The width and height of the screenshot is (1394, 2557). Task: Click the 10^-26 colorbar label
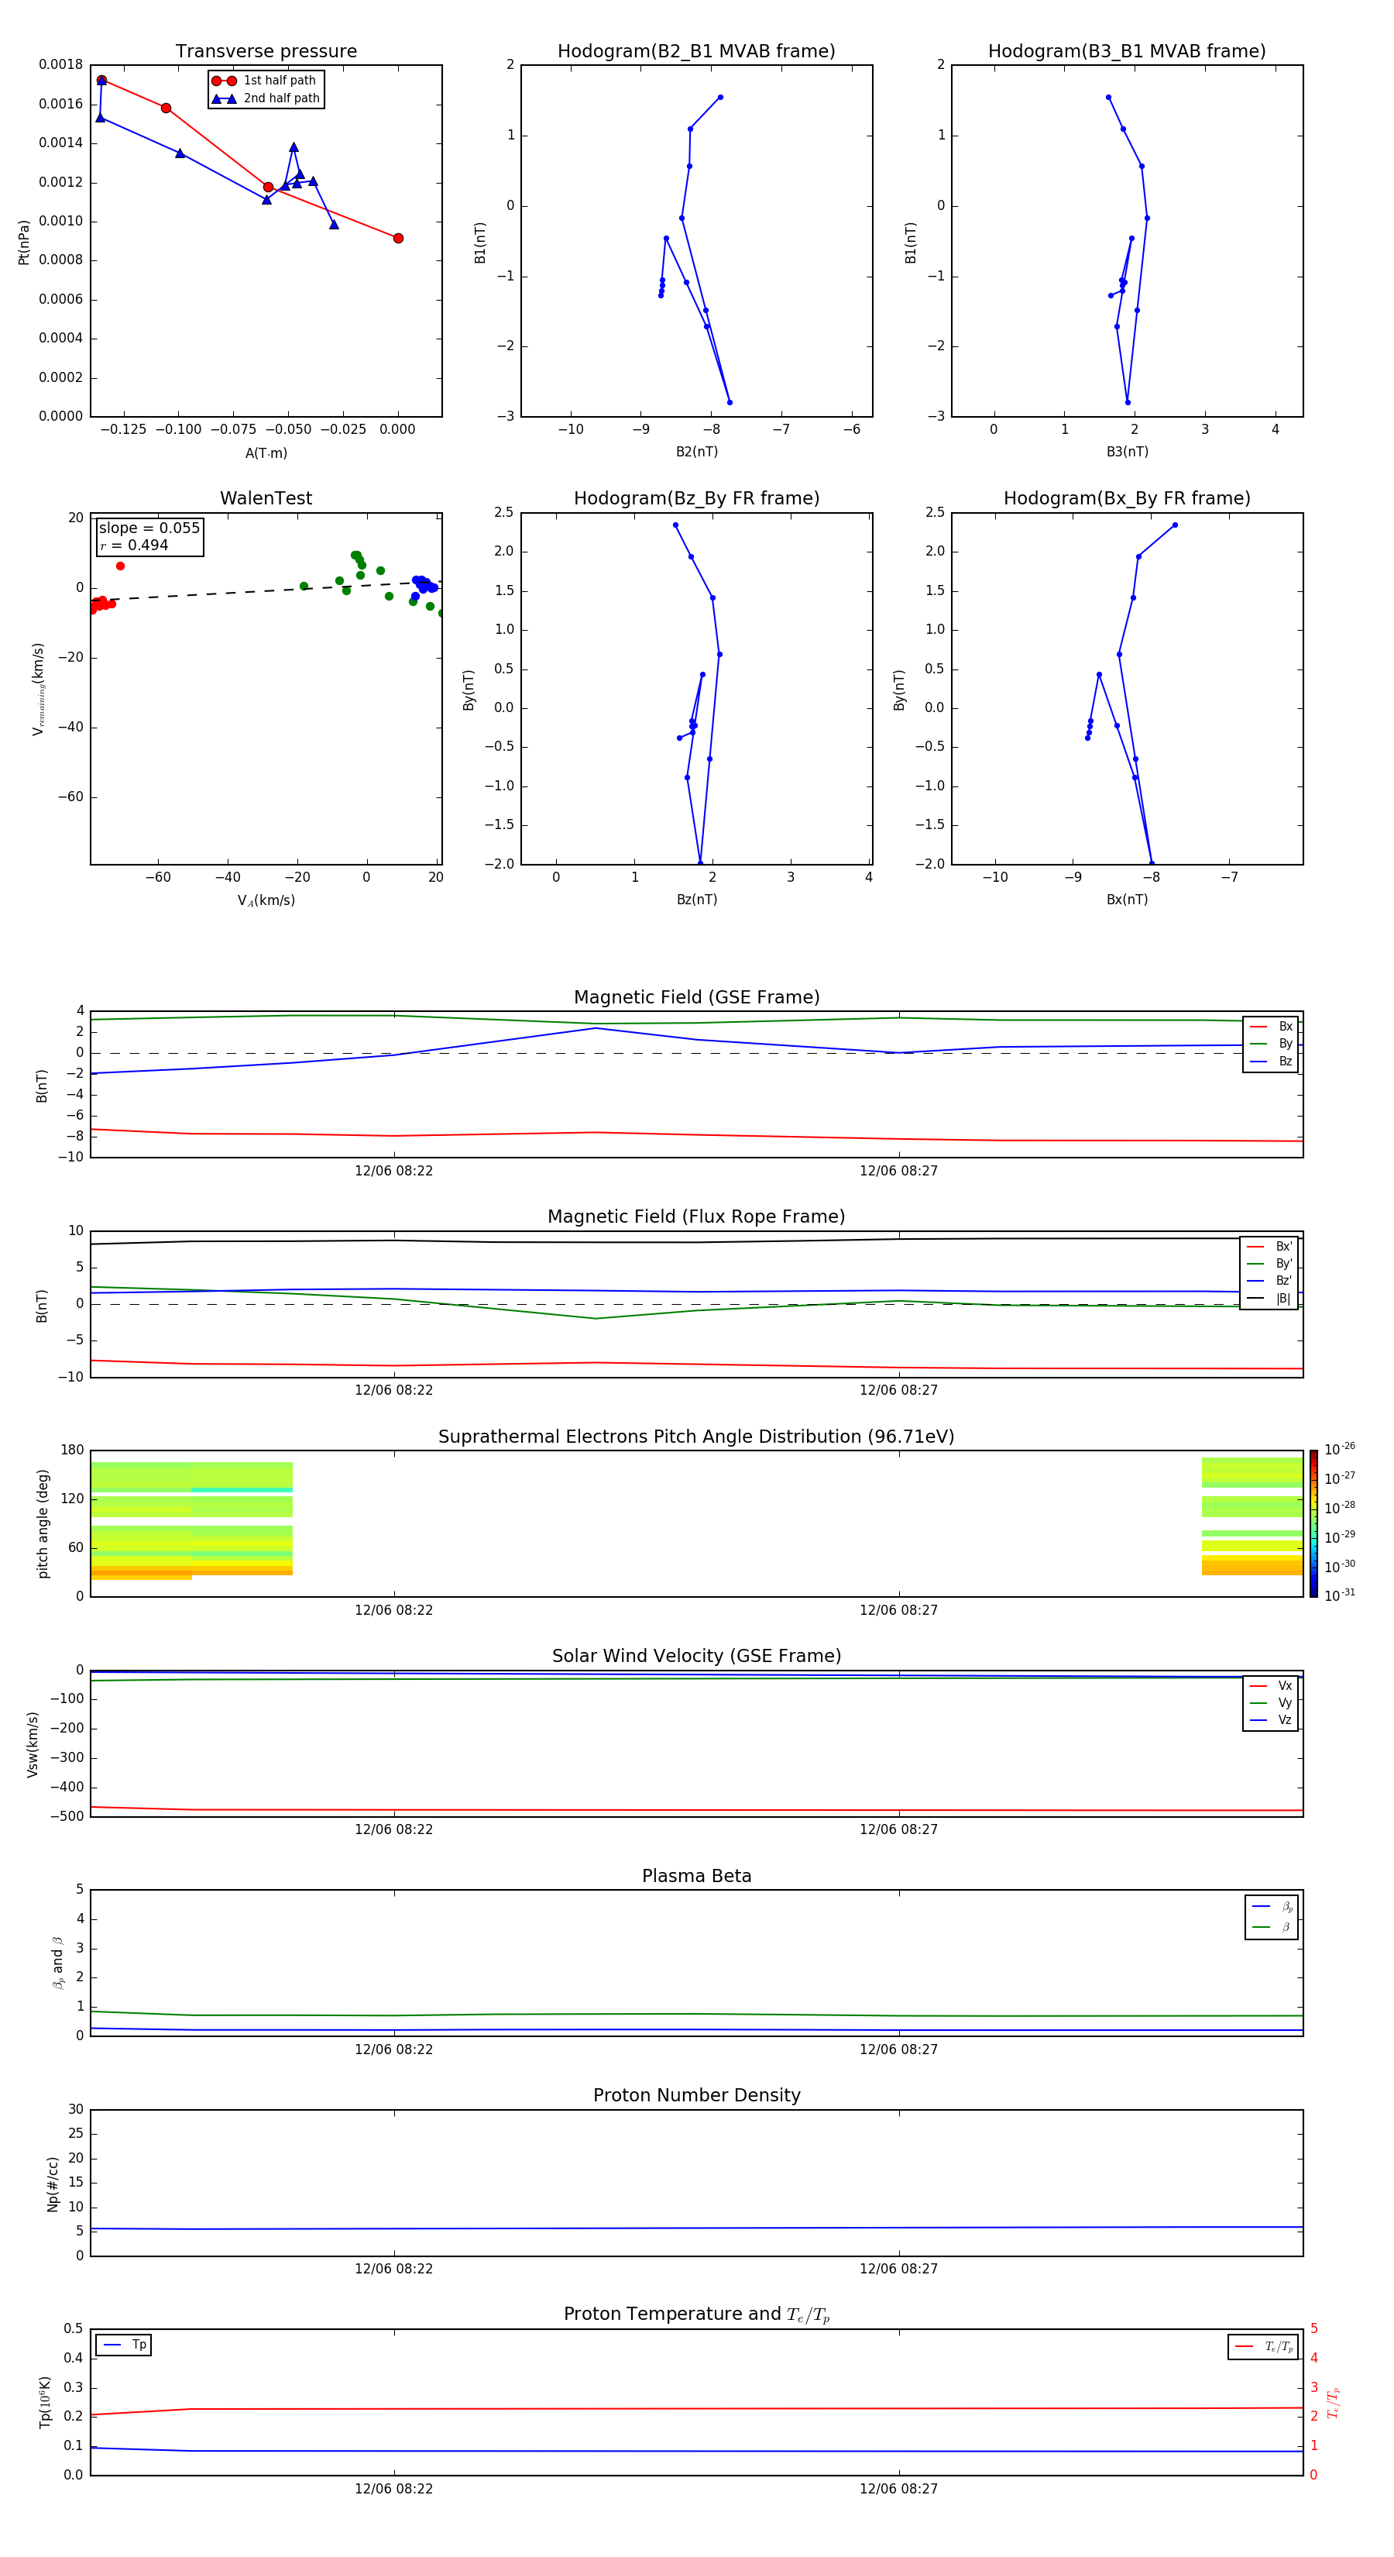1340,1449
